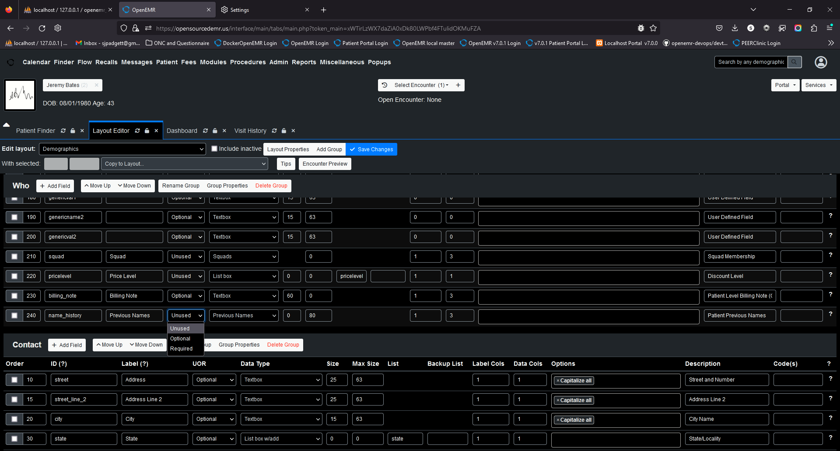Open the patient photo thumbnail

(x=20, y=95)
